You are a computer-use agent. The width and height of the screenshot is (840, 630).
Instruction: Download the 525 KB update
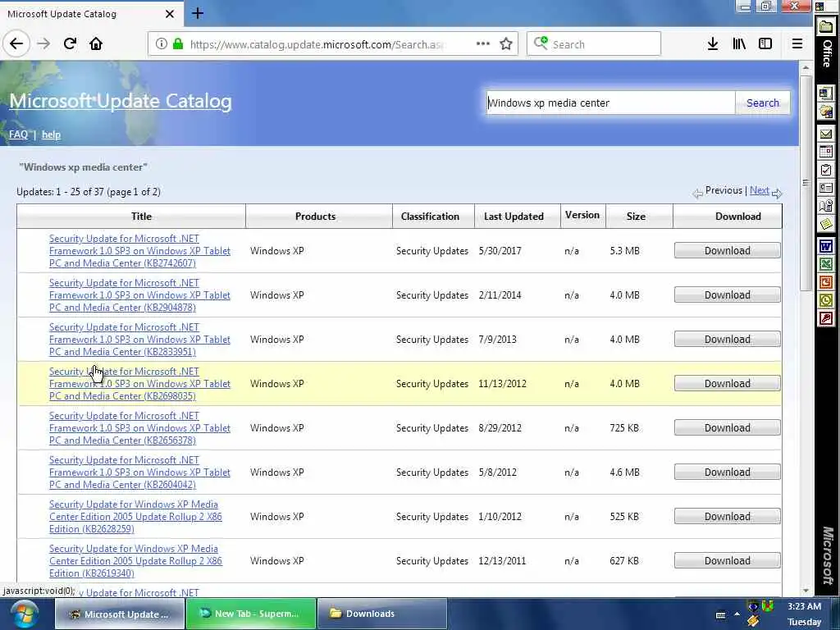tap(727, 517)
